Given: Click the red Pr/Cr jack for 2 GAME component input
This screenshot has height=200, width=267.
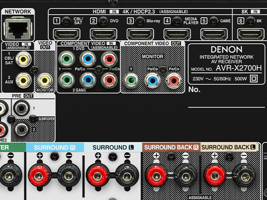Looking at the screenshot, I should click(109, 80).
